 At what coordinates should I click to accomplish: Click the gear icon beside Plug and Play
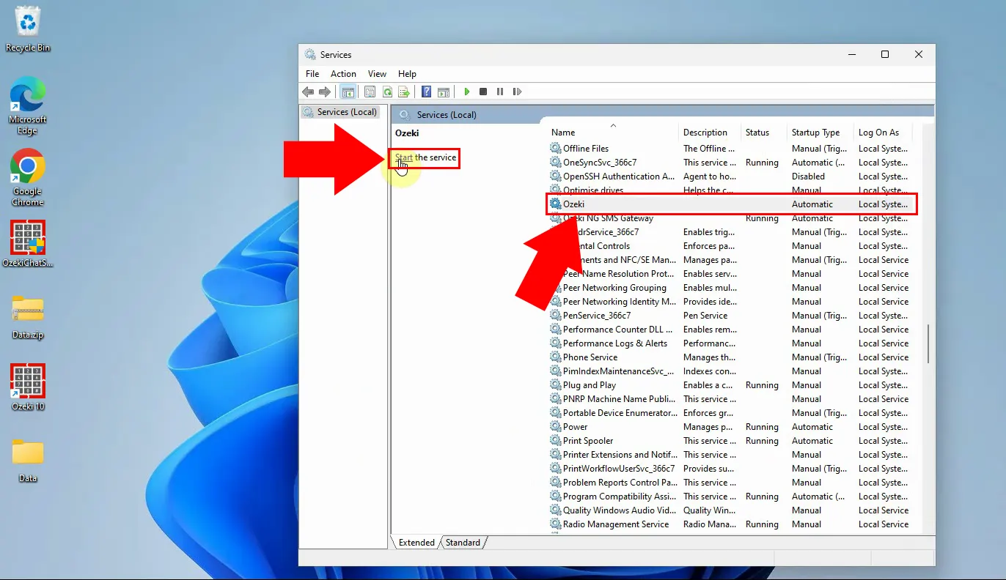[x=556, y=385]
